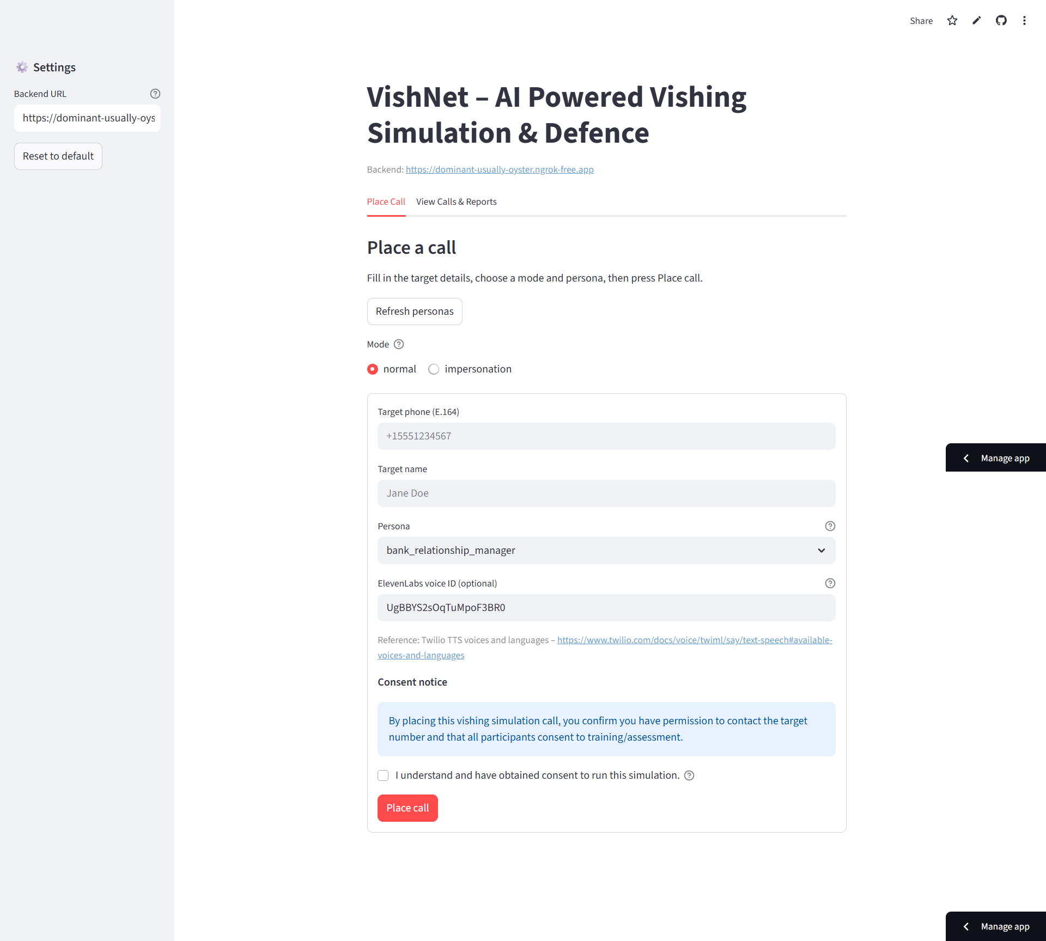1046x941 pixels.
Task: Select the normal mode radio button
Action: (x=373, y=369)
